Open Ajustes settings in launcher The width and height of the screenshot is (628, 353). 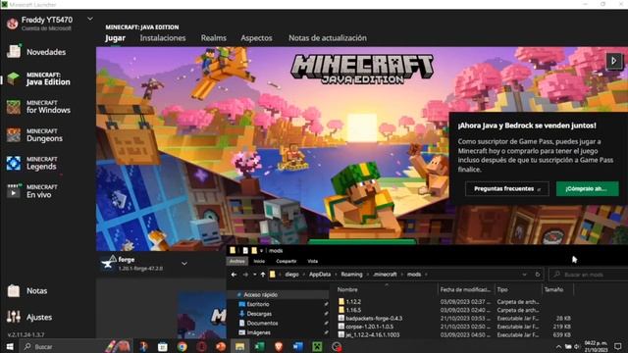[29, 317]
